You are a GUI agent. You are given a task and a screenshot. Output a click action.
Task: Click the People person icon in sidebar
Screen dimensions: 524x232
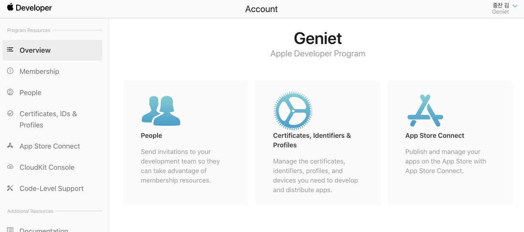(x=10, y=92)
